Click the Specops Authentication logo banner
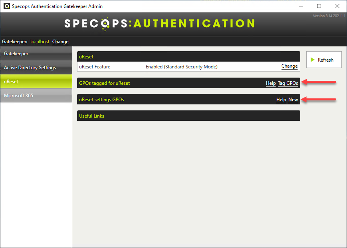The image size is (347, 248). point(159,24)
